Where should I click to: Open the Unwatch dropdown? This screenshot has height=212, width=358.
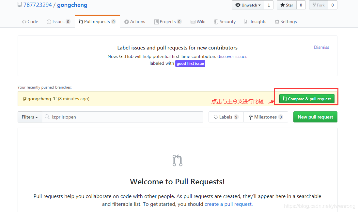pos(248,5)
